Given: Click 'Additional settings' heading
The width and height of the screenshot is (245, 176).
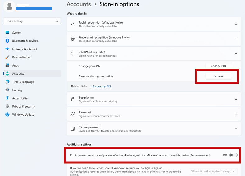Looking at the screenshot, I should coord(79,144).
